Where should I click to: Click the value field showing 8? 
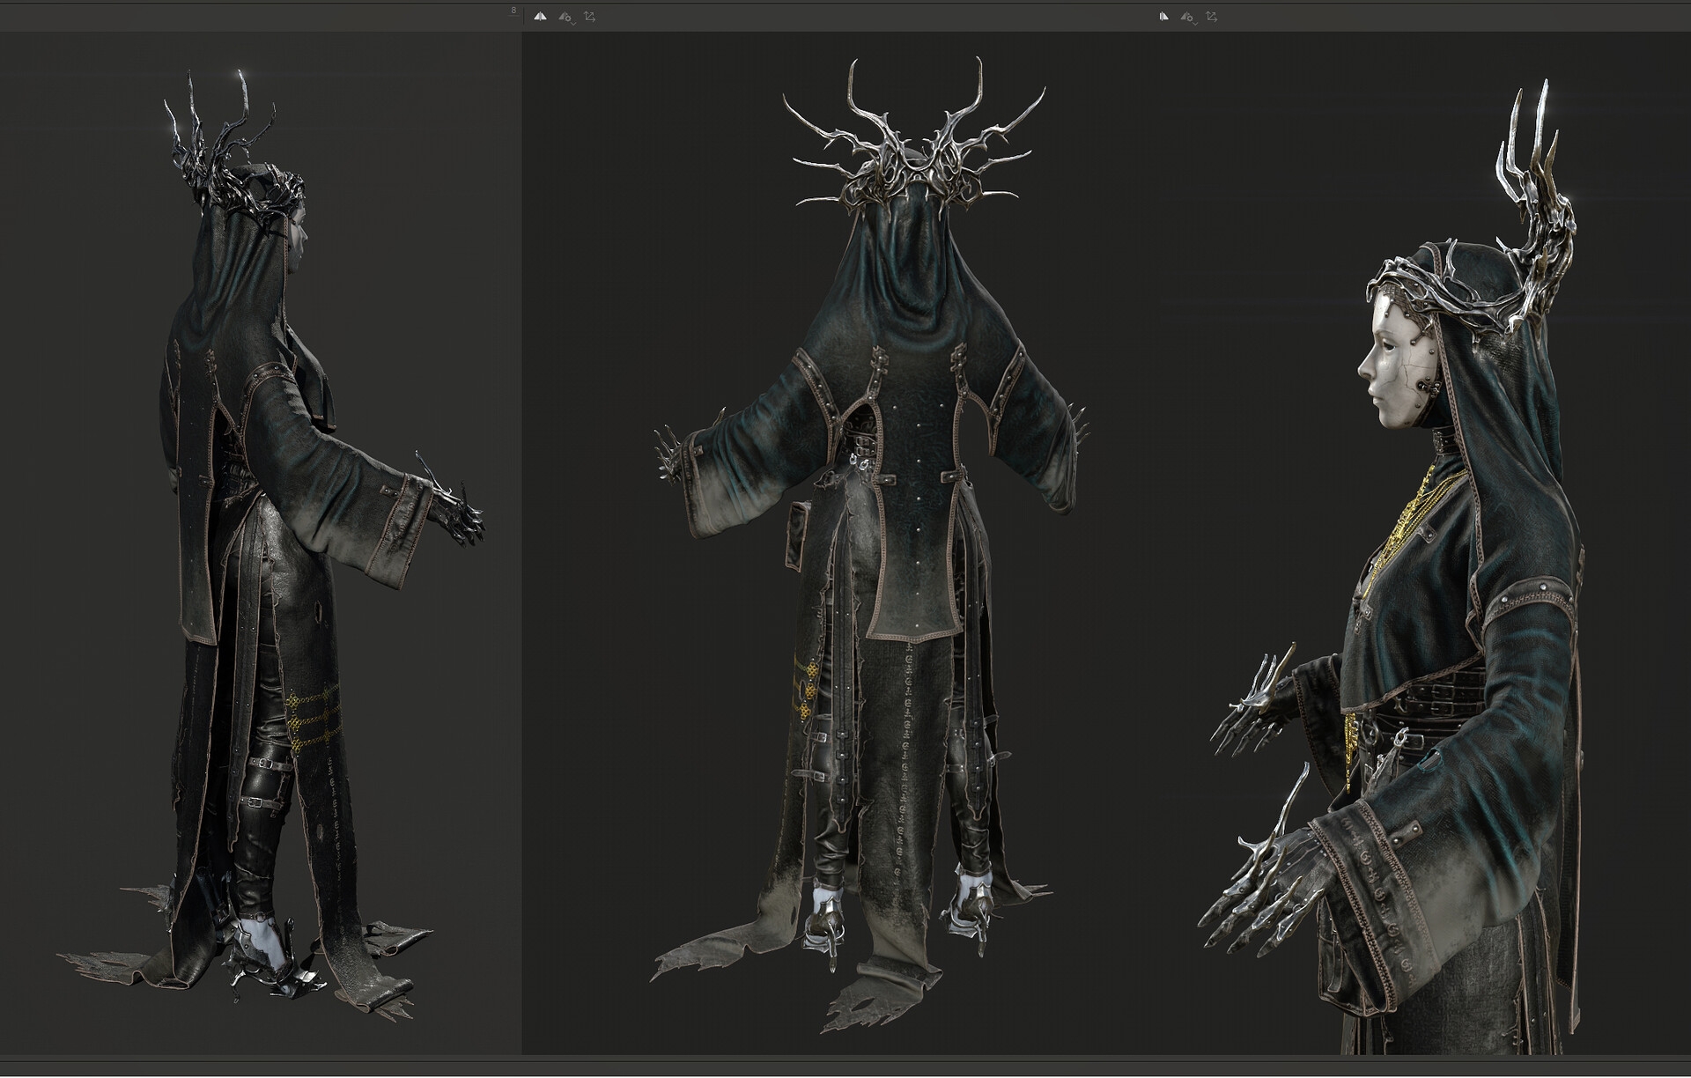pos(513,11)
